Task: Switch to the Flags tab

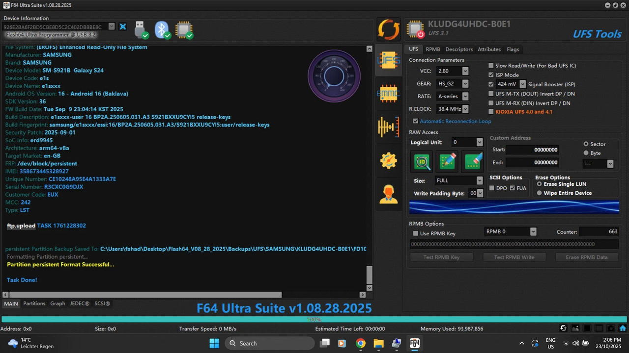Action: pos(513,50)
